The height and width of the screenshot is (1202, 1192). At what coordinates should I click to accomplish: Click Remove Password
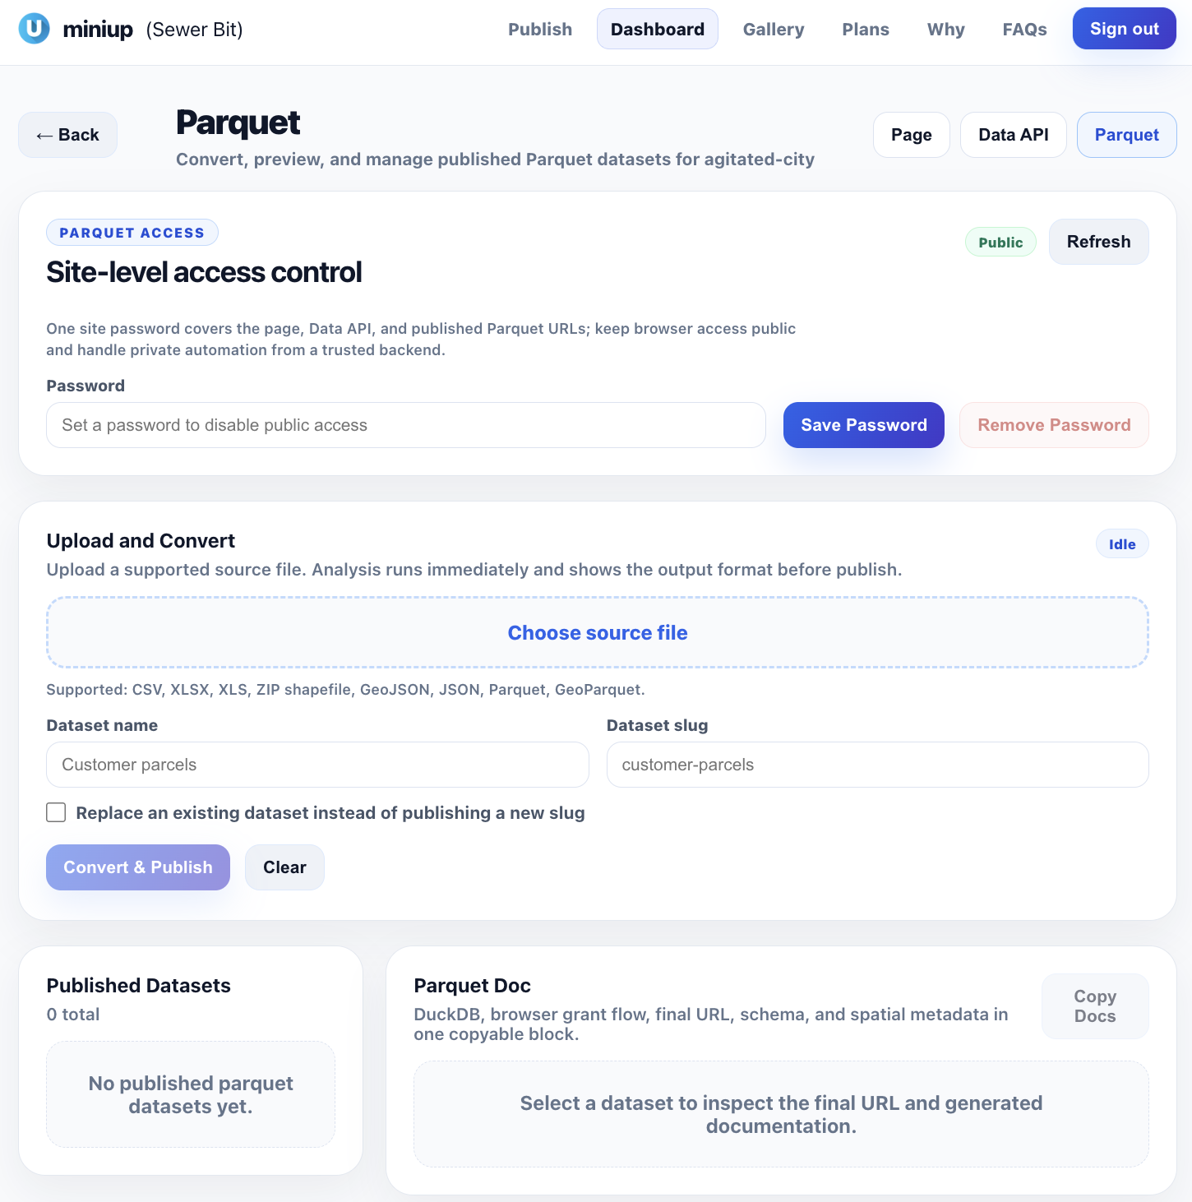[1054, 425]
